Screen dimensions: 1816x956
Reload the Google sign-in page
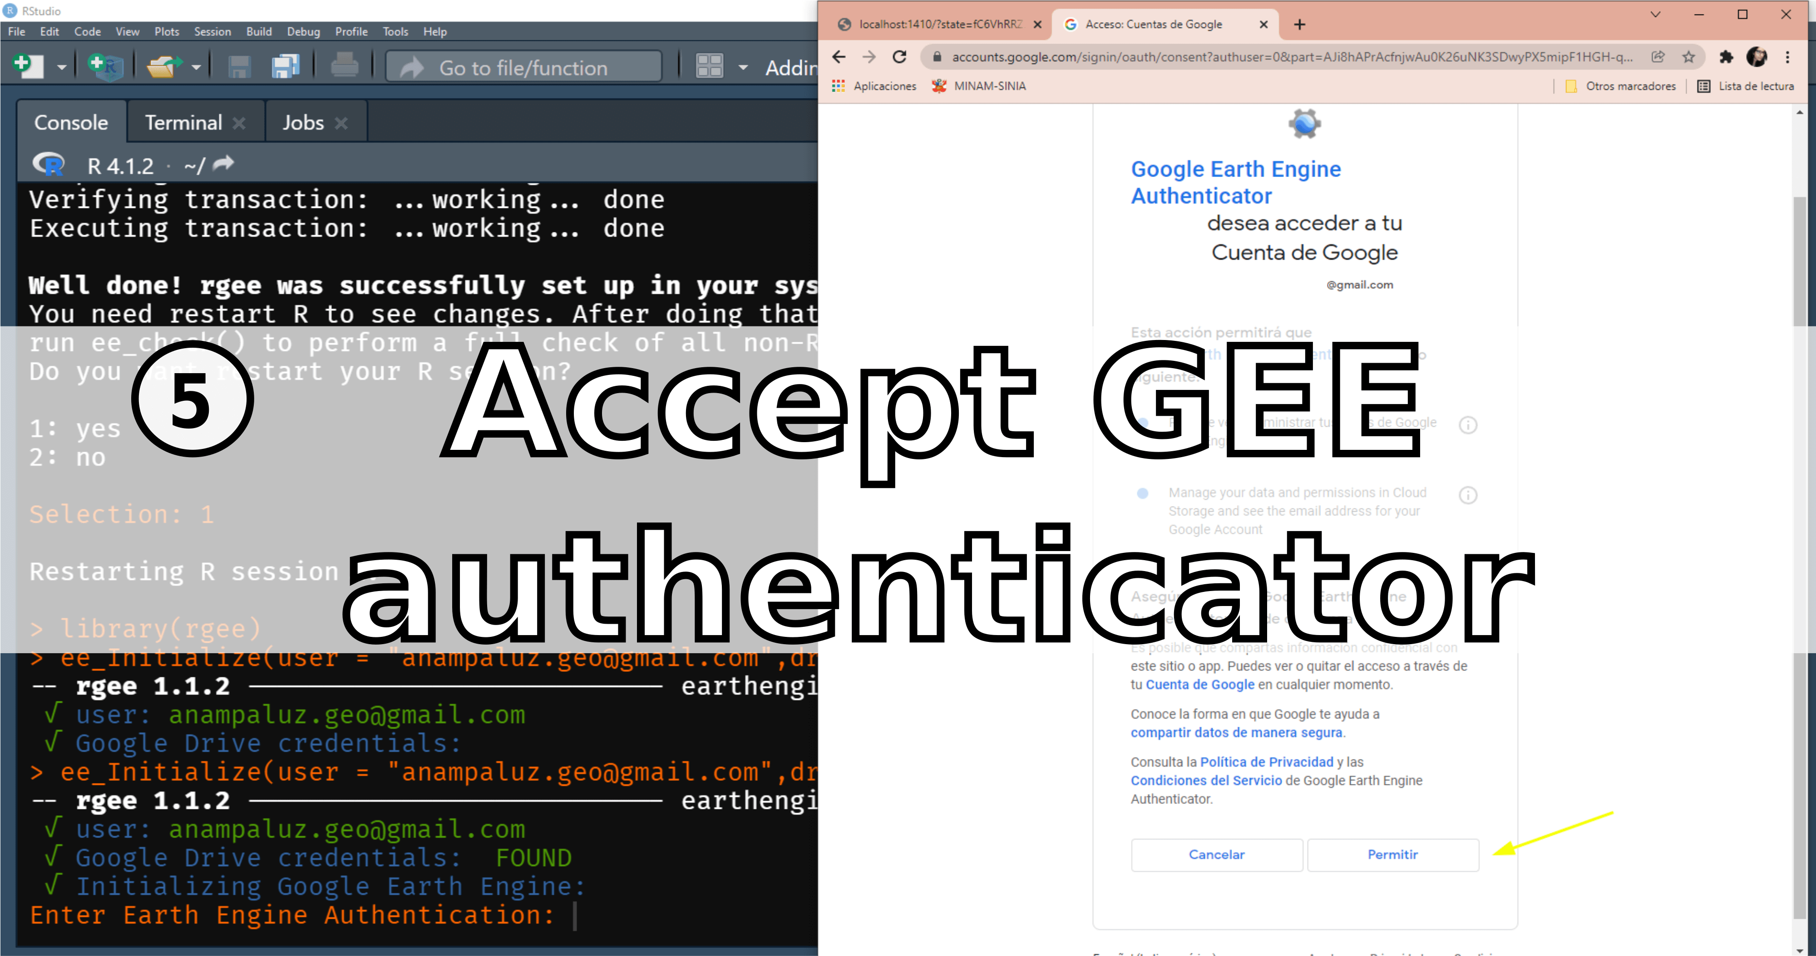coord(899,57)
